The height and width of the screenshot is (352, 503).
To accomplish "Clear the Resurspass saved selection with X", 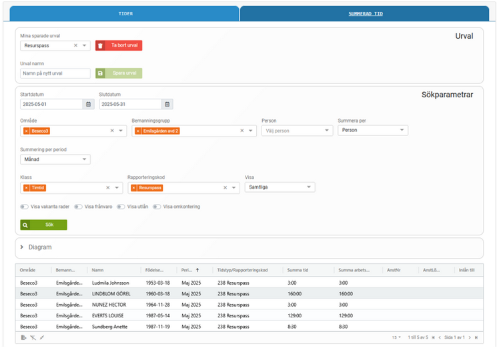I will pos(75,46).
